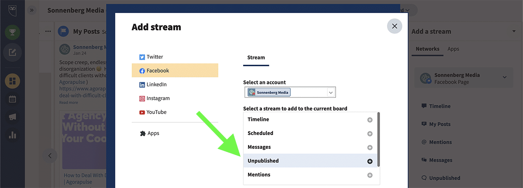The height and width of the screenshot is (188, 523).
Task: Click the Hootsuite owl logo
Action: [x=12, y=10]
